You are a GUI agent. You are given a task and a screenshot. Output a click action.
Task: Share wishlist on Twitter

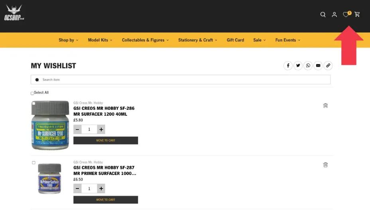pos(298,66)
